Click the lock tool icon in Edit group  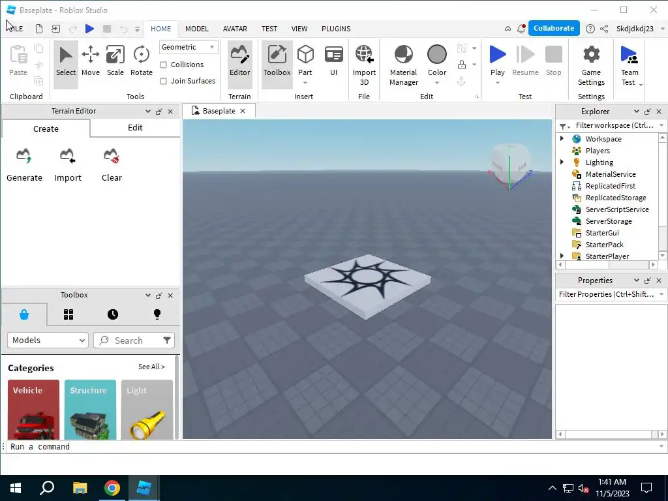coord(461,65)
